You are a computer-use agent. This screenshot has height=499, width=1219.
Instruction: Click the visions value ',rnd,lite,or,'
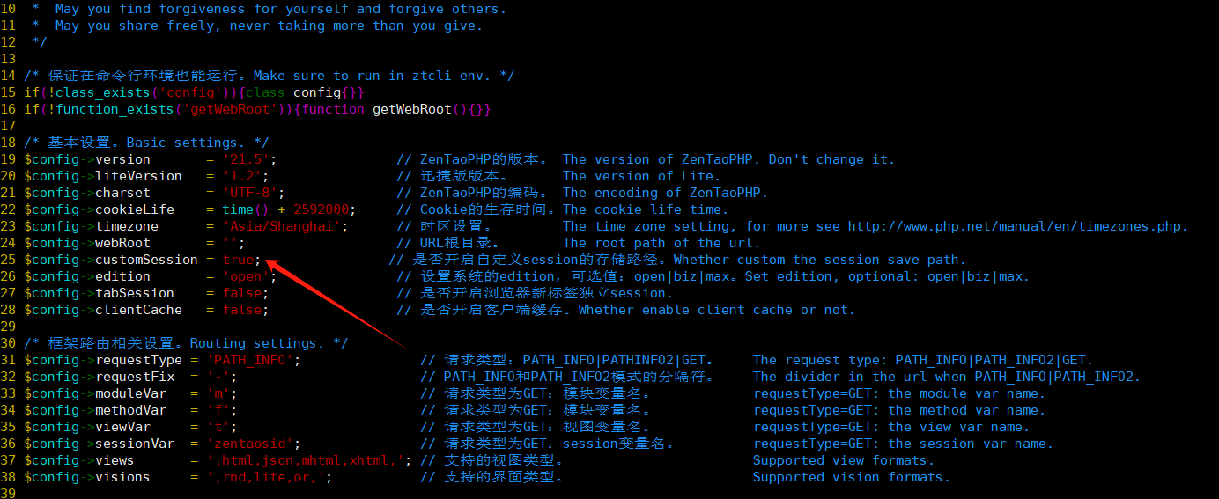click(x=265, y=477)
